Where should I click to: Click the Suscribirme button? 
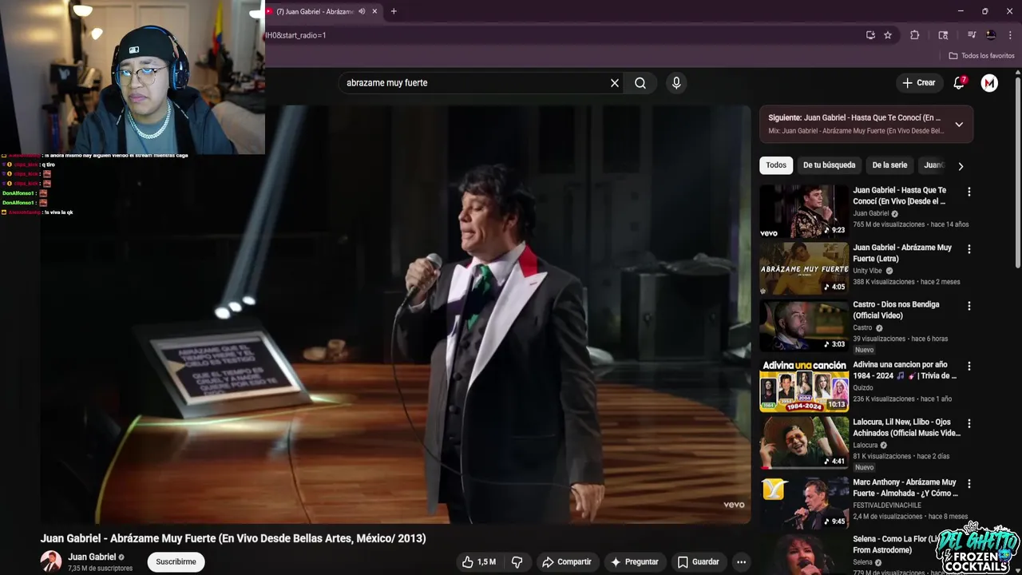click(x=176, y=561)
